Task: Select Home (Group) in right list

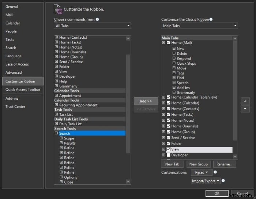Action: 183,132
